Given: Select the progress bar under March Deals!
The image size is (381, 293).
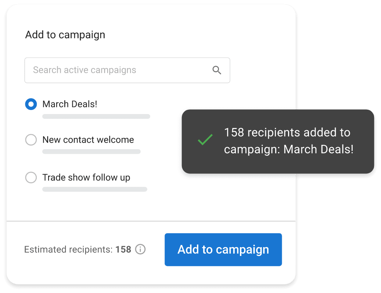Looking at the screenshot, I should (96, 116).
